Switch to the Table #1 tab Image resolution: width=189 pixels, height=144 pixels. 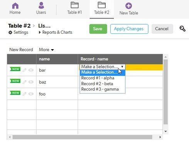click(x=74, y=8)
